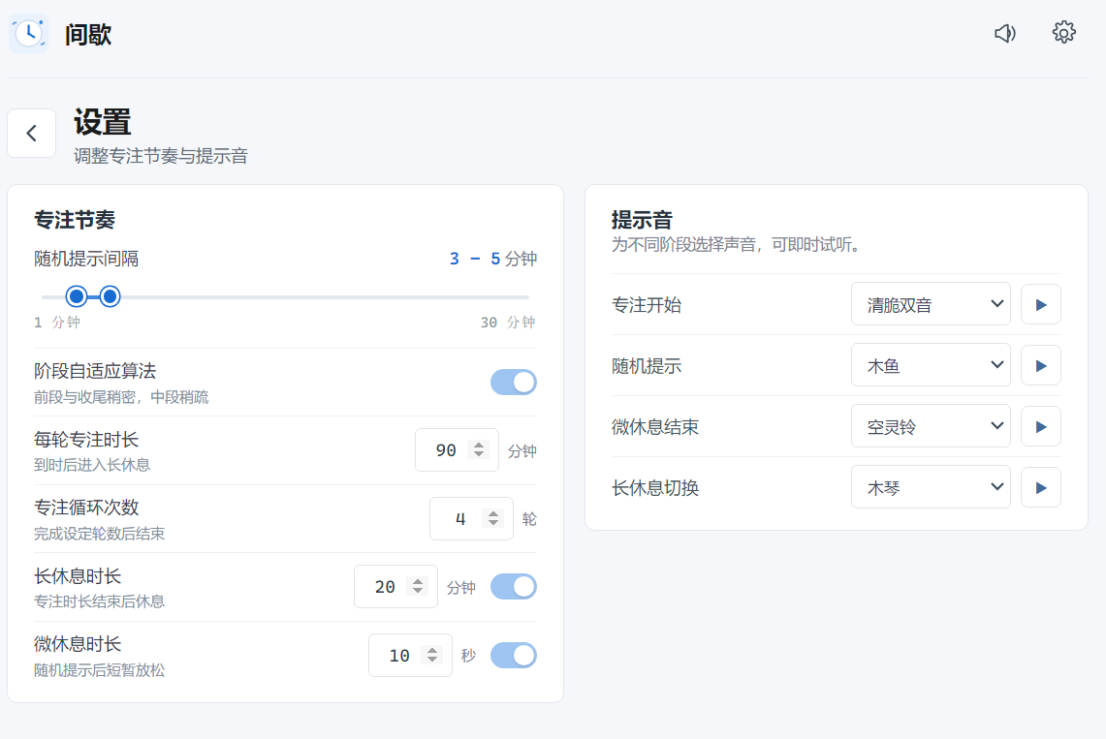Image resolution: width=1106 pixels, height=739 pixels.
Task: Click the 设置 page title
Action: 103,122
